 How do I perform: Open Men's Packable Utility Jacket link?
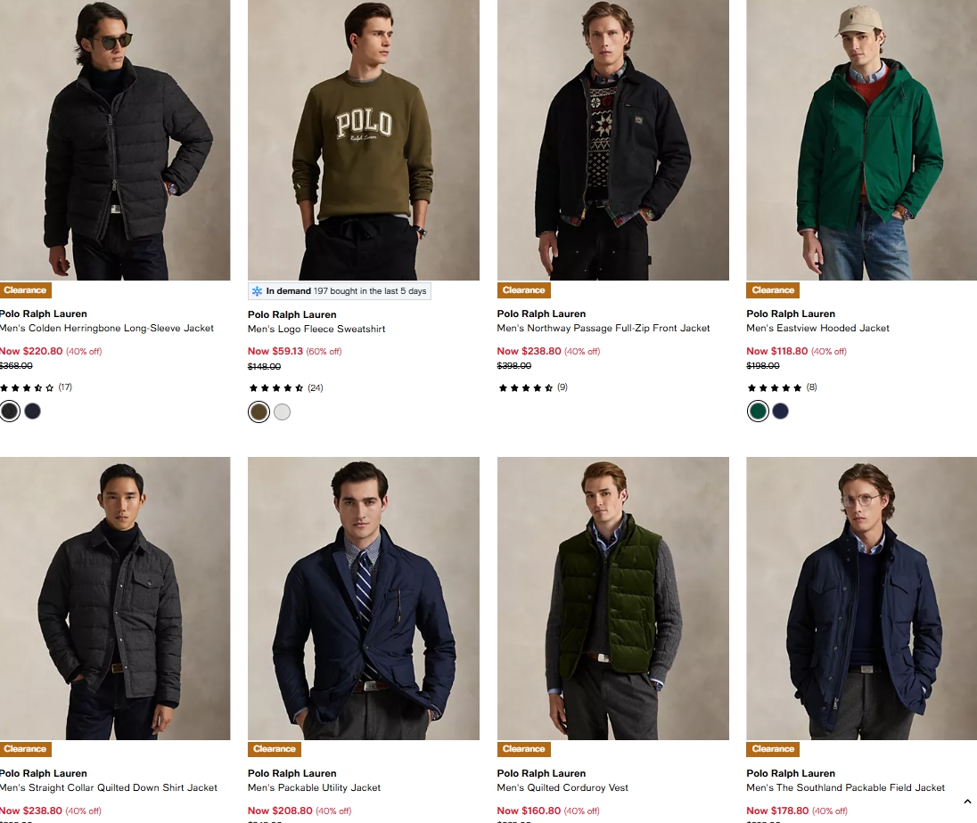tap(314, 788)
